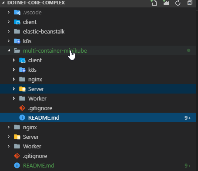The height and width of the screenshot is (171, 198).
Task: Click the Collapse All folders icon
Action: click(x=190, y=3)
